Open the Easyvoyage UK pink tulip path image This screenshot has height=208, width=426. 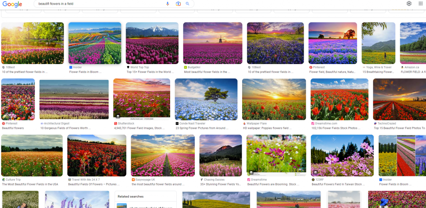coord(163,156)
